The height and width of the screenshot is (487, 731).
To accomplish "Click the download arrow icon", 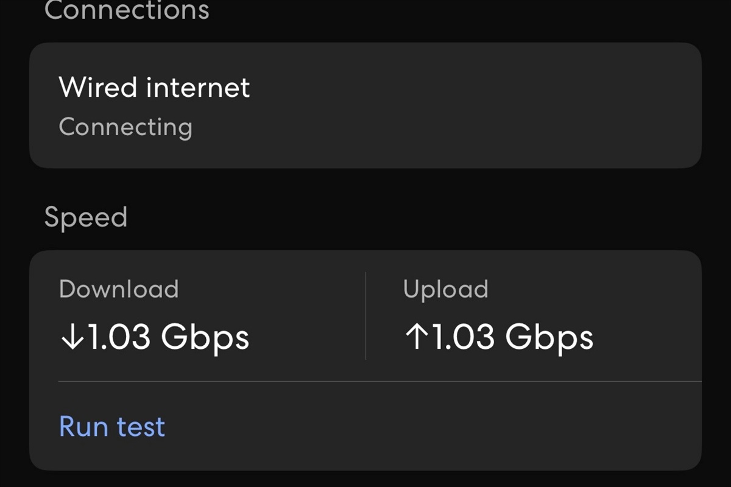I will point(72,337).
